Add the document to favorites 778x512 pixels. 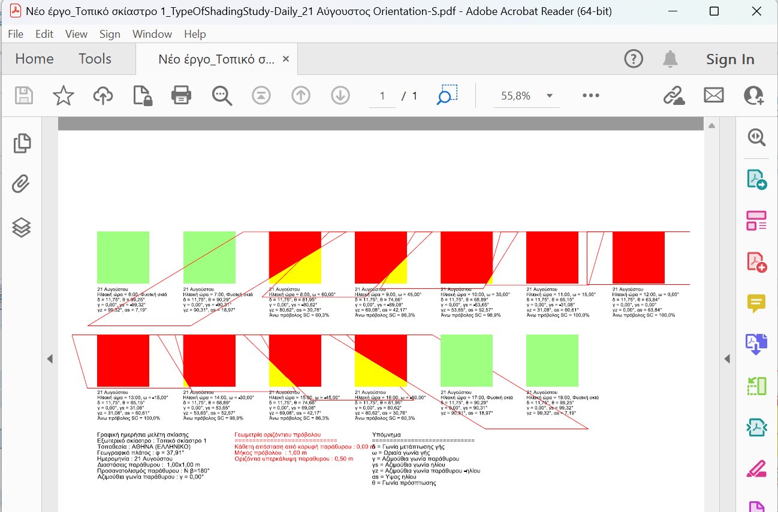(x=62, y=95)
